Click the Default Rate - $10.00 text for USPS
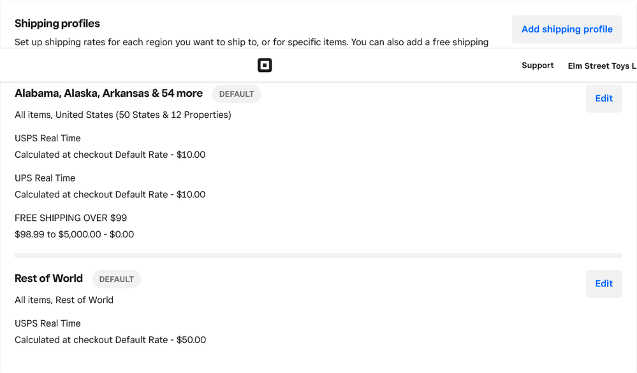The image size is (637, 373). click(x=110, y=154)
